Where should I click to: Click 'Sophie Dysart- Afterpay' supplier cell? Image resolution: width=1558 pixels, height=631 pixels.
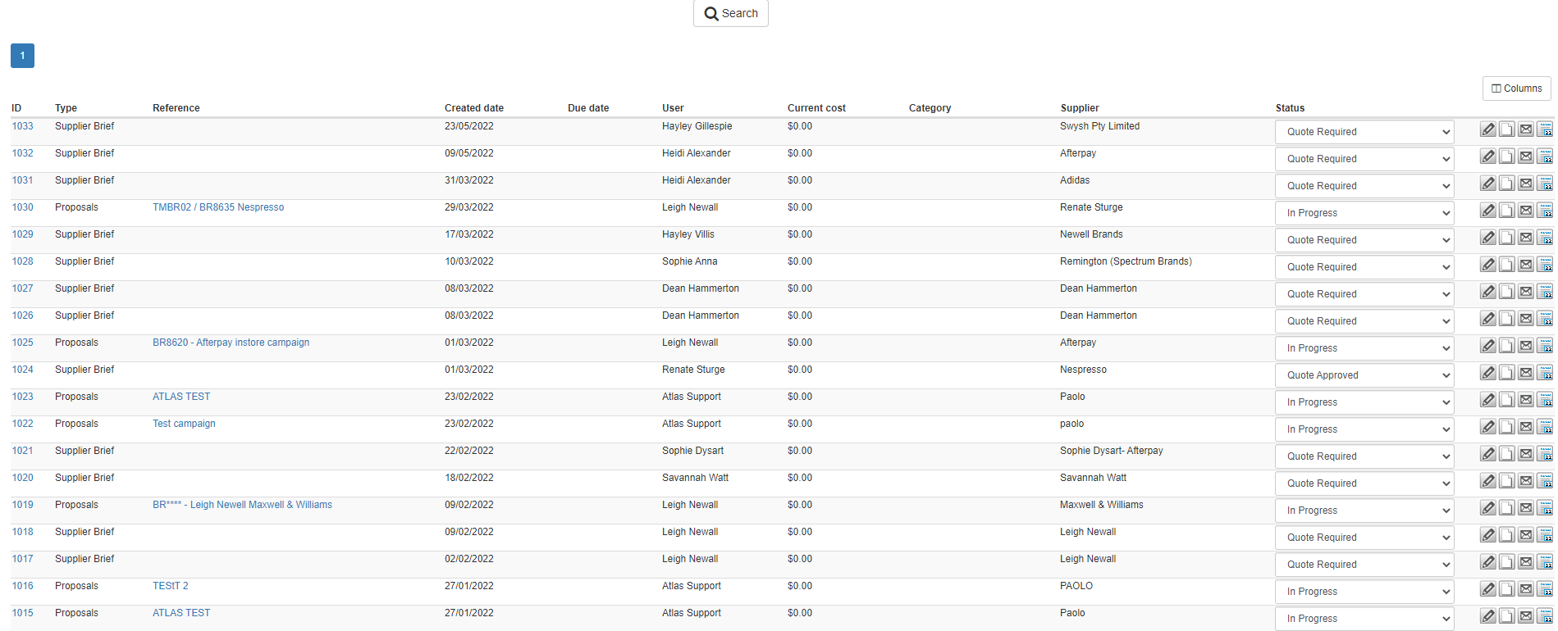click(x=1111, y=451)
